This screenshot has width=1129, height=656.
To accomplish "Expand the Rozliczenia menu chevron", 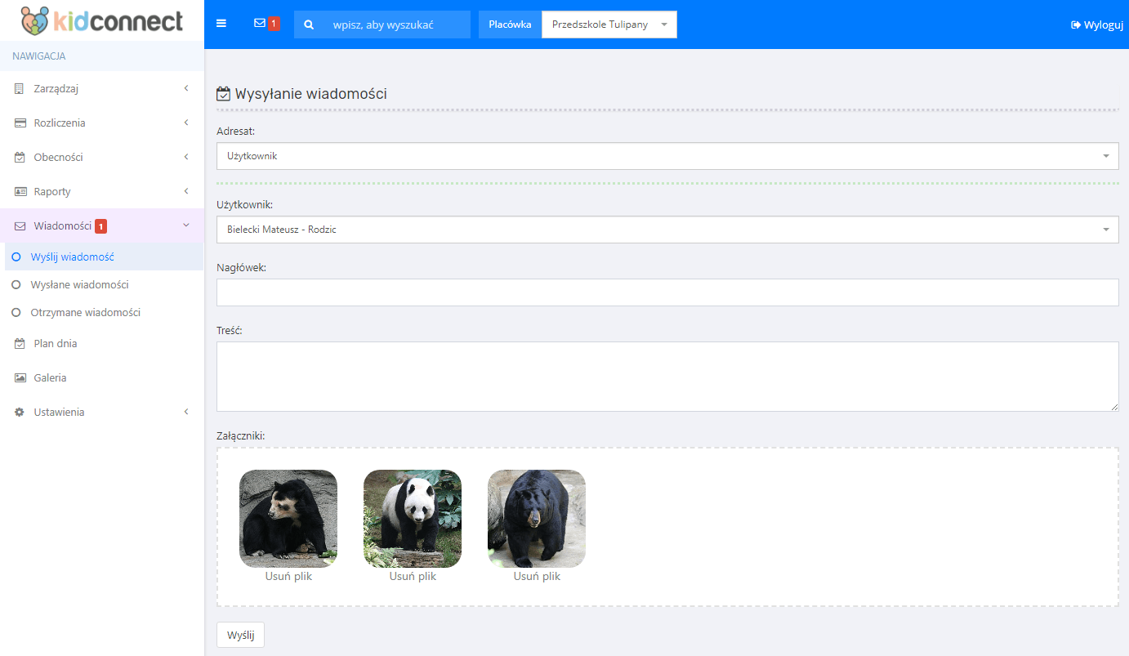I will point(186,123).
